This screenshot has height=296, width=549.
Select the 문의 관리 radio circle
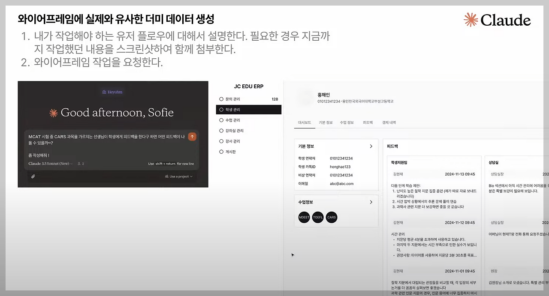pos(221,99)
